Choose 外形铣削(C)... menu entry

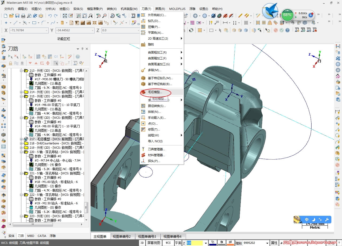coord(162,15)
